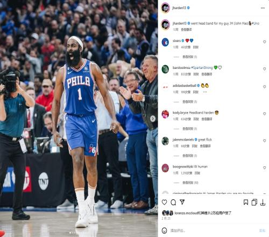Screen dimensions: 269x237
Task: Open the #Uno hashtag in the caption
Action: (x=256, y=23)
